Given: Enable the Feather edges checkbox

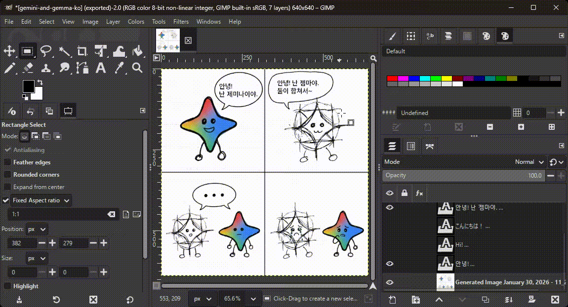Looking at the screenshot, I should 7,162.
